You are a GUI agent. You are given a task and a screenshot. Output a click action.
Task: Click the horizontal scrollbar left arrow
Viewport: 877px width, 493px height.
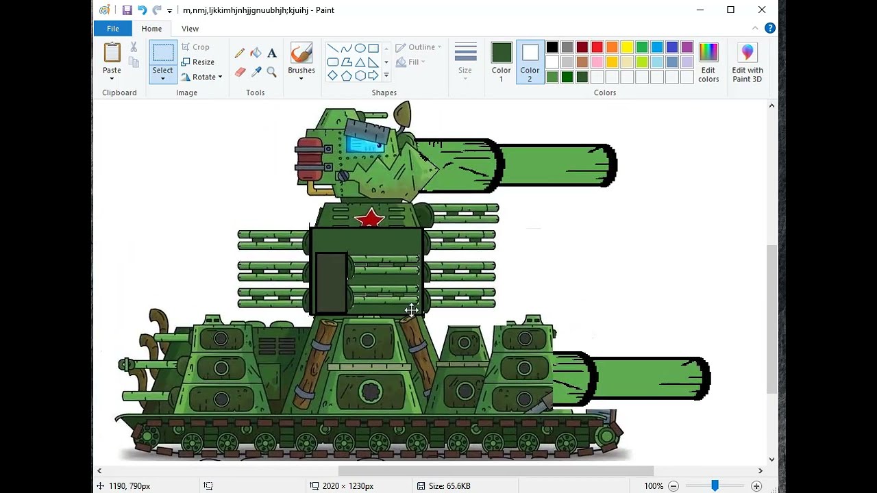point(99,471)
